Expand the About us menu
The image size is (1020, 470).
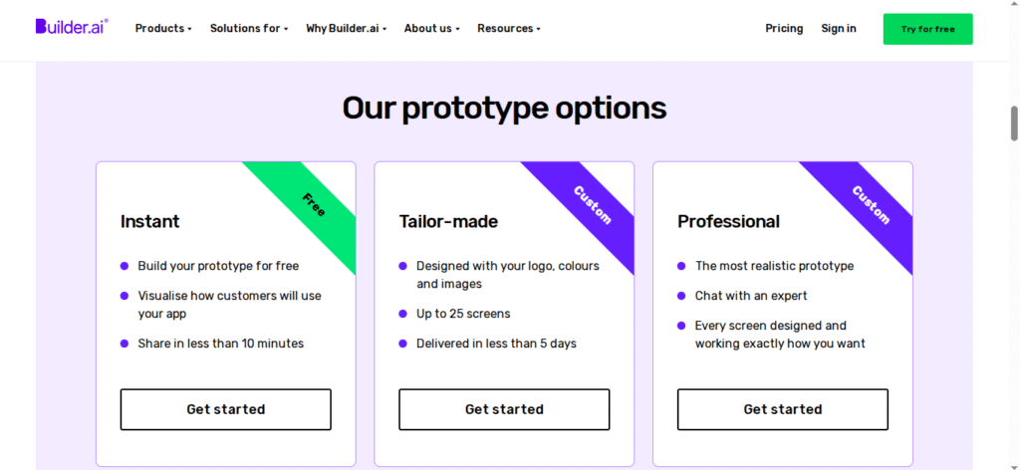tap(432, 29)
